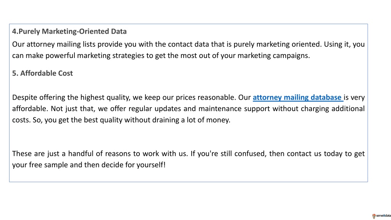391x220 pixels.
Task: Select the '5. Affordable Cost' heading
Action: click(42, 73)
